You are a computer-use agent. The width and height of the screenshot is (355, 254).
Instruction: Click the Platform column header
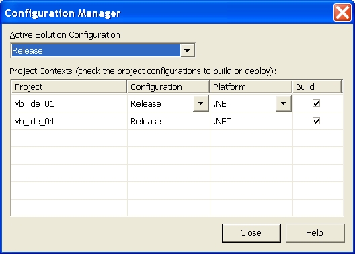click(x=251, y=87)
